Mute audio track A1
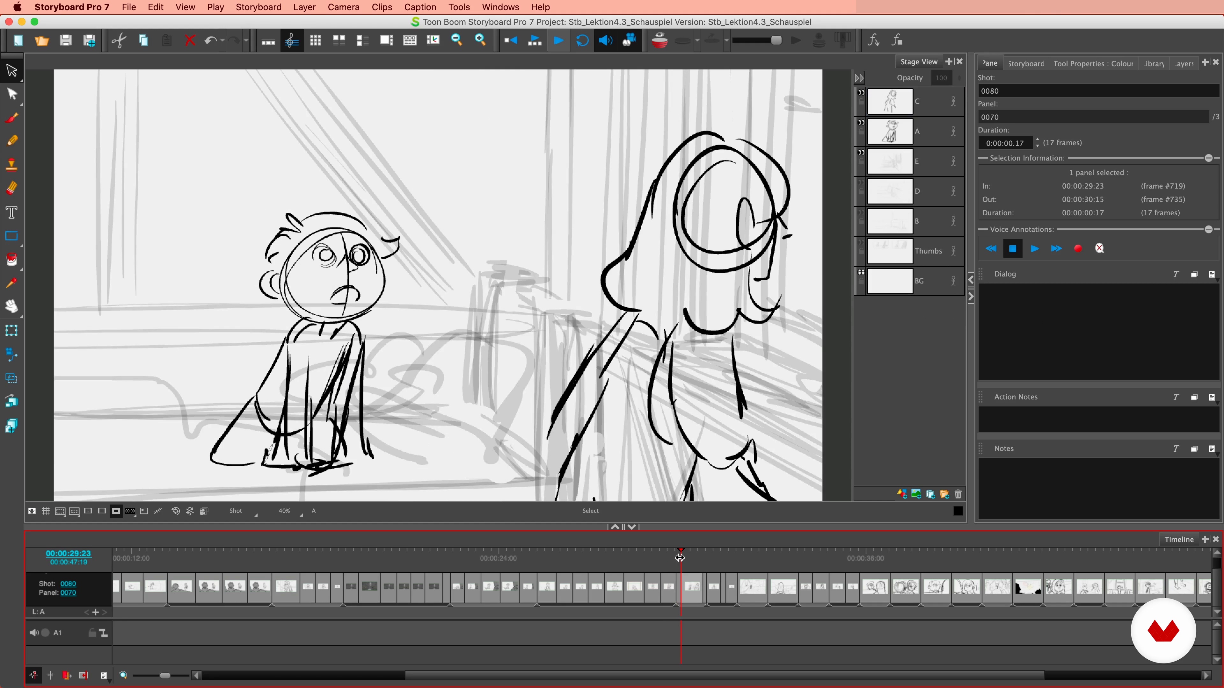Image resolution: width=1224 pixels, height=688 pixels. 34,633
